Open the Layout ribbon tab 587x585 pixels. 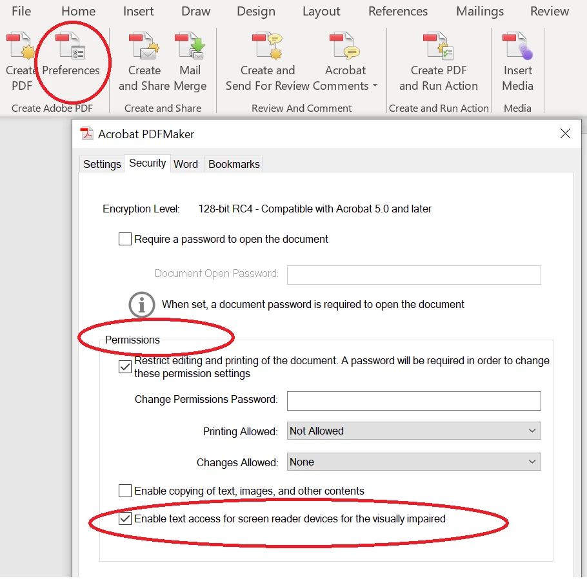321,11
